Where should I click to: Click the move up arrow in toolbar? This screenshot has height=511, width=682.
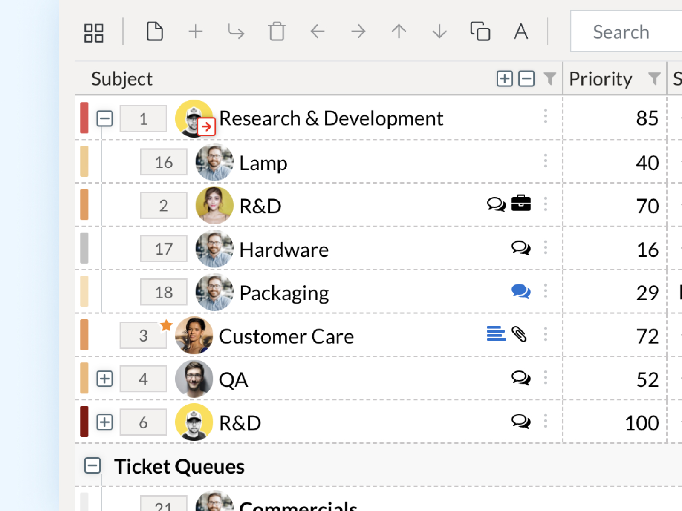click(x=399, y=32)
